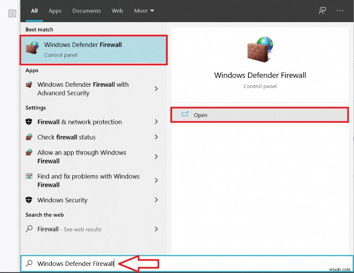354x273 pixels.
Task: Expand the Firewall web results chevron
Action: [156, 229]
